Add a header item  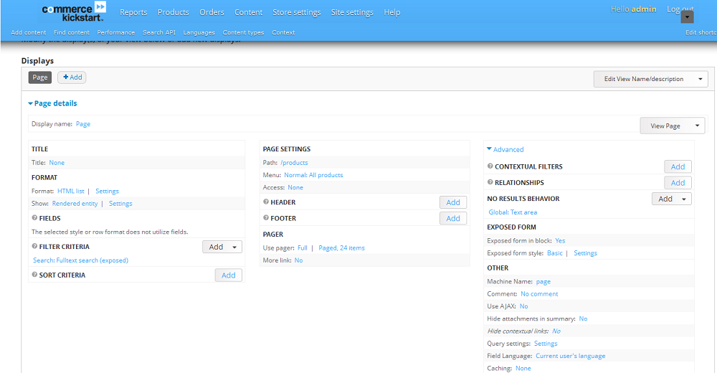click(x=453, y=202)
